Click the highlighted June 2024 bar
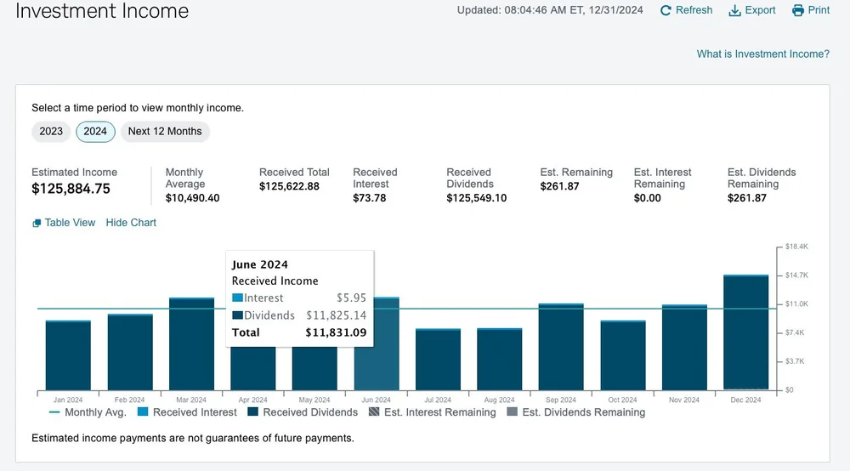The height and width of the screenshot is (471, 850). [377, 343]
